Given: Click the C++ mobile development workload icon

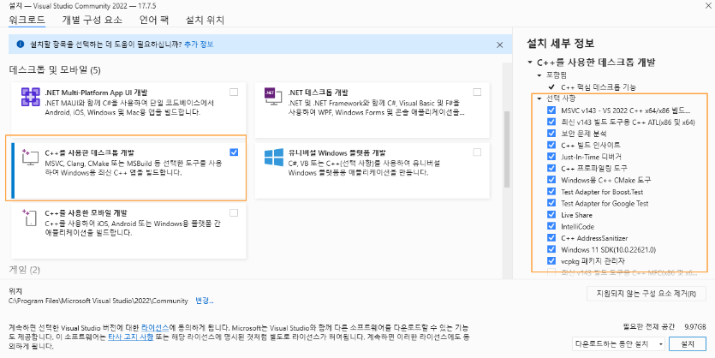Looking at the screenshot, I should click(x=31, y=218).
